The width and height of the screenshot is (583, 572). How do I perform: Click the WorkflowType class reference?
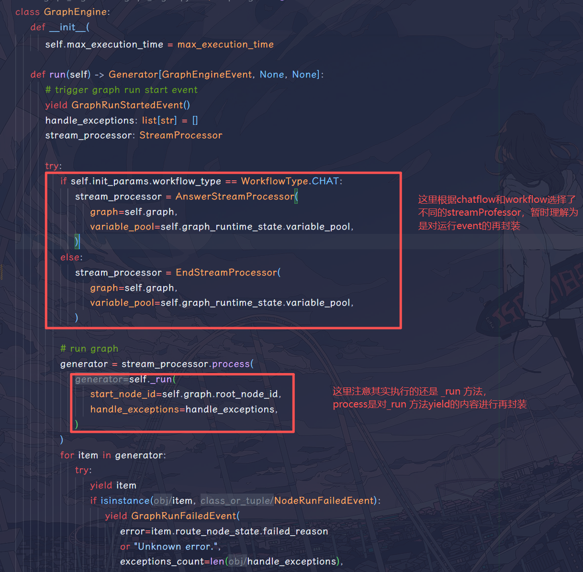coord(274,181)
